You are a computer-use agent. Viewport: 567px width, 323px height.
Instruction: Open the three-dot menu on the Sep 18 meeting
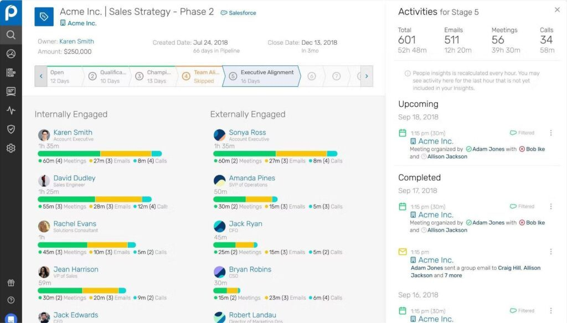551,133
